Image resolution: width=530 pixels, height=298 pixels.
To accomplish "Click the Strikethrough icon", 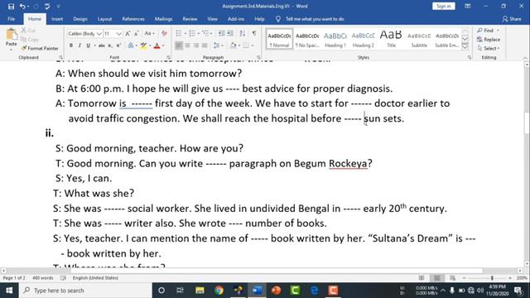I will coord(101,46).
